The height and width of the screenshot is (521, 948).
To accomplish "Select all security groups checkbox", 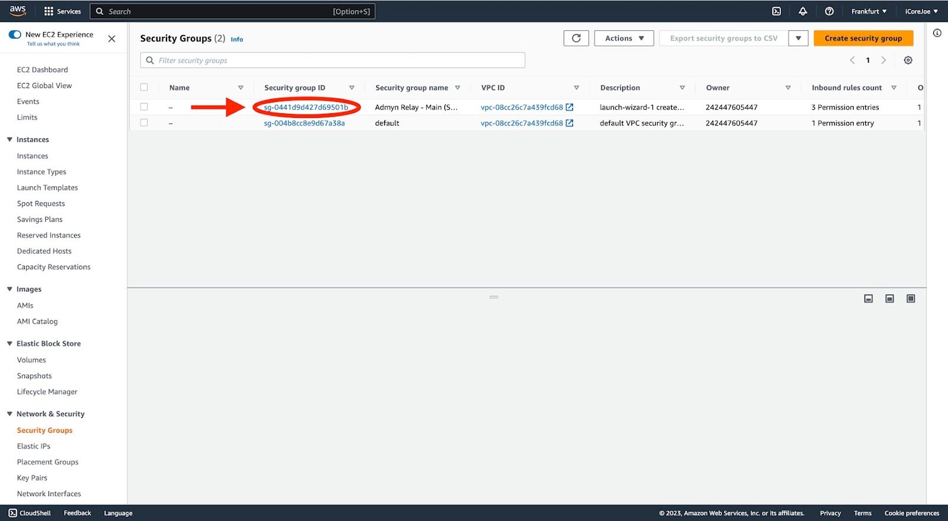I will click(x=144, y=87).
